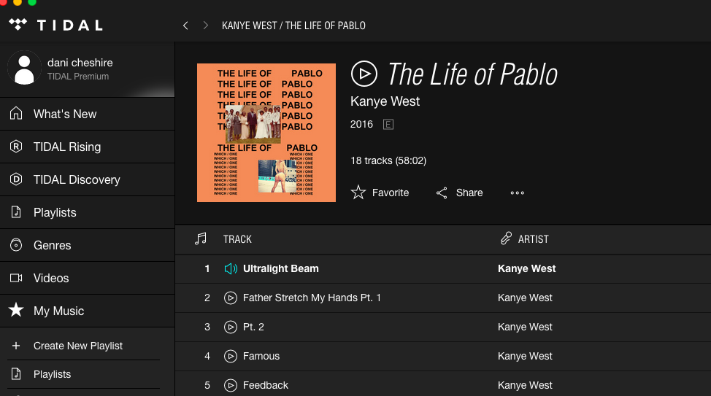This screenshot has width=711, height=396.
Task: Click the TIDAL Premium subscription label
Action: [x=78, y=77]
